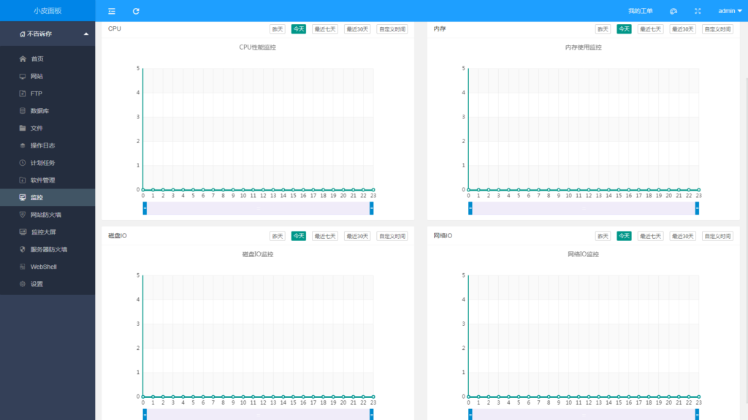Click the 服务器防火墙 shield icon in sidebar
Image resolution: width=748 pixels, height=420 pixels.
click(23, 249)
